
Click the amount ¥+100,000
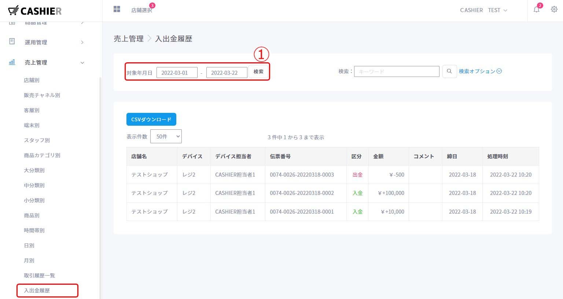click(391, 193)
